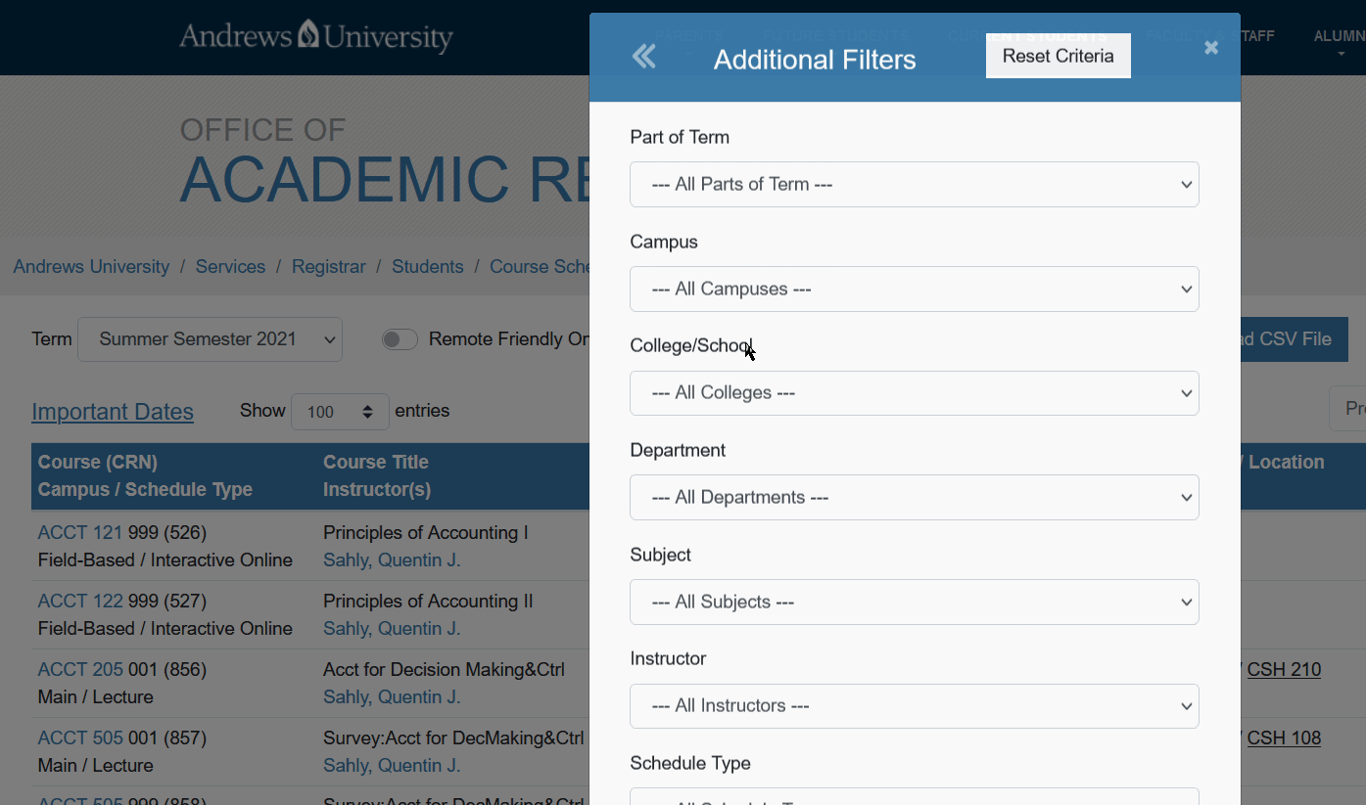The image size is (1366, 805).
Task: Click 'Main / Lecture' under ACCT 205
Action: 96,697
